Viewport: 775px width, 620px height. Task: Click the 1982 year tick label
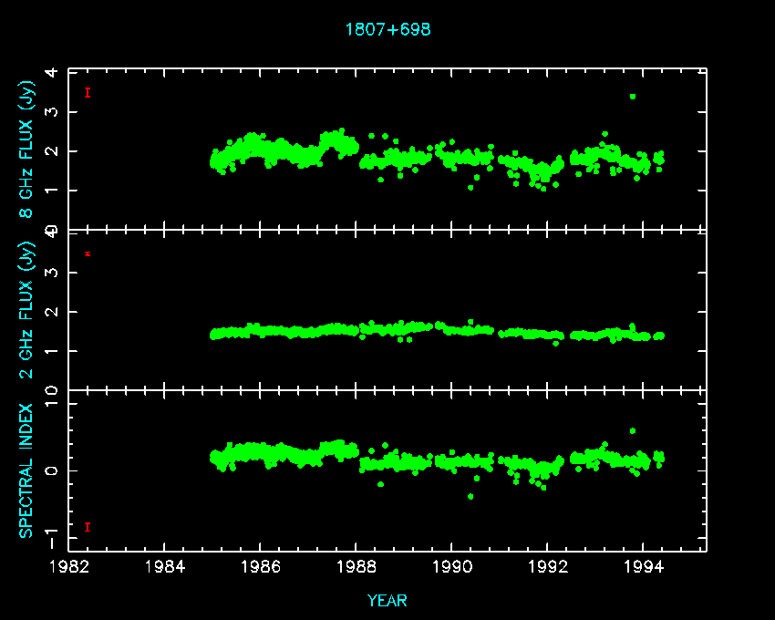tap(70, 567)
